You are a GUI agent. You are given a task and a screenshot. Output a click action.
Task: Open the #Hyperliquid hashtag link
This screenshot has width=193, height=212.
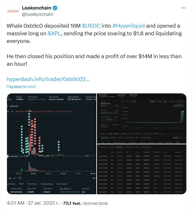128,26
